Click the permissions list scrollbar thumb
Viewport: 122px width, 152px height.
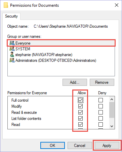tap(112, 110)
